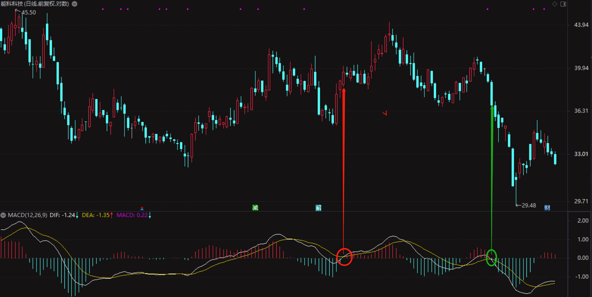Open the dropdown next to 能科科技 chart title
The width and height of the screenshot is (592, 297).
point(74,4)
